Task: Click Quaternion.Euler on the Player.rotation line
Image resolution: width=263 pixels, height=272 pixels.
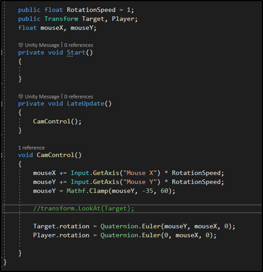Action: click(131, 236)
